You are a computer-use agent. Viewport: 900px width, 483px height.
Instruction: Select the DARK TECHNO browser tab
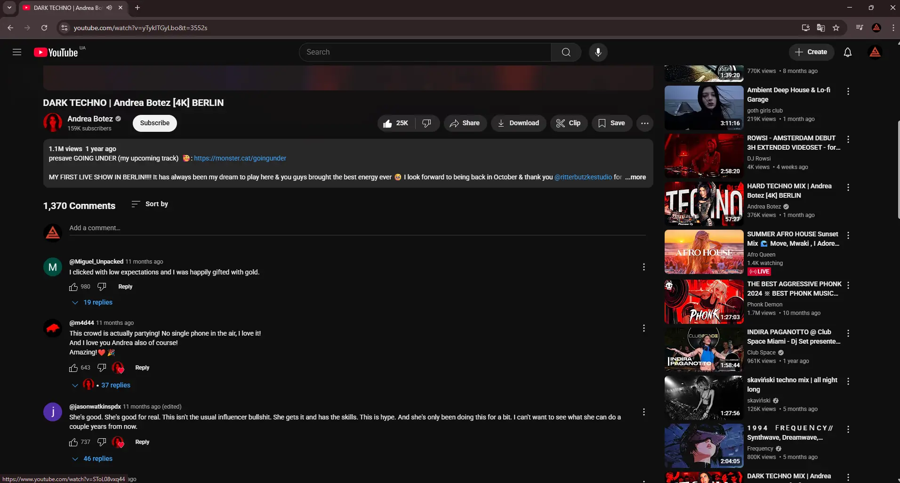pos(66,8)
